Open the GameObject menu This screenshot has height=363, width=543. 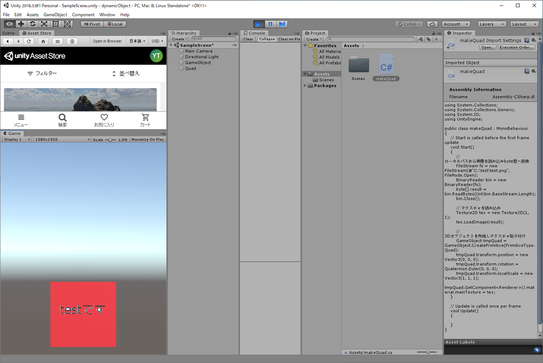[55, 15]
